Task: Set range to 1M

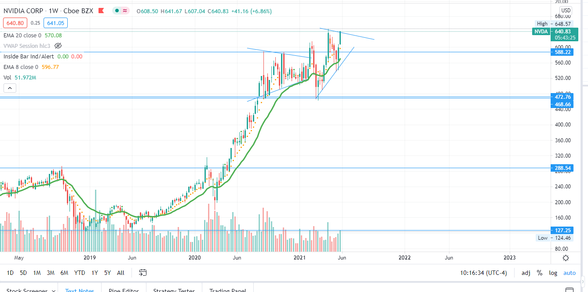Action: pos(37,273)
